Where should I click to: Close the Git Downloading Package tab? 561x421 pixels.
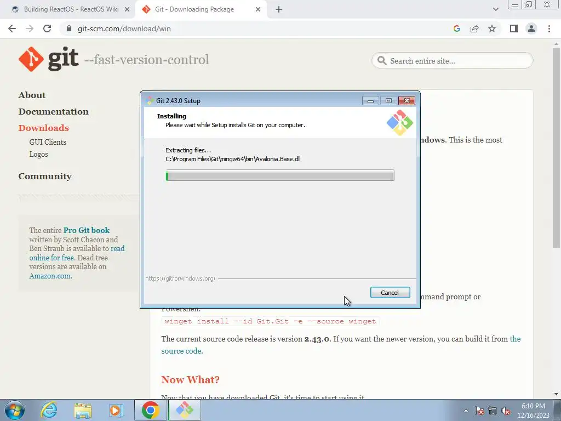tap(258, 9)
